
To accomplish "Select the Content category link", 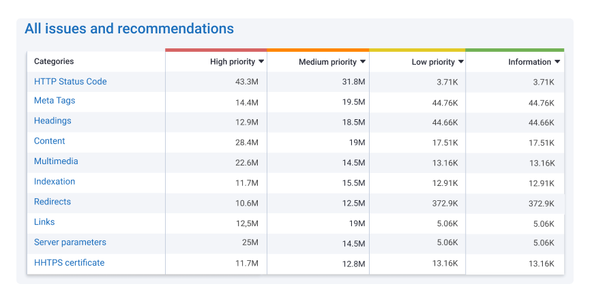I will point(50,141).
